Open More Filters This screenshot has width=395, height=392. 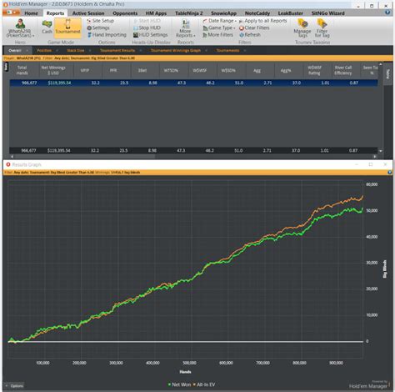(217, 35)
